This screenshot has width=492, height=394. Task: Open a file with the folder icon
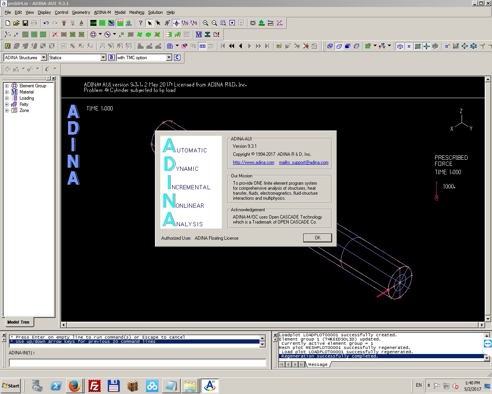point(17,23)
